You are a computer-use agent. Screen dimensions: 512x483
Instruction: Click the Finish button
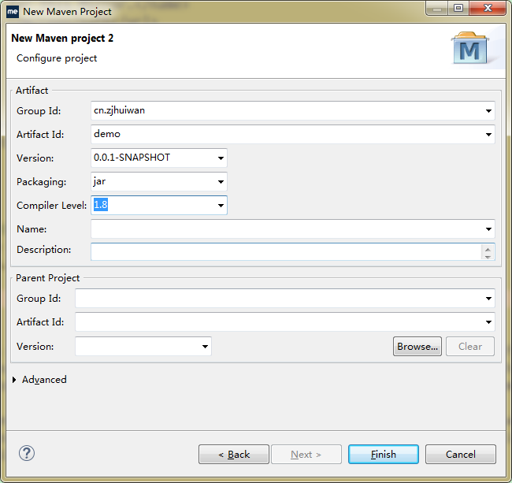384,455
